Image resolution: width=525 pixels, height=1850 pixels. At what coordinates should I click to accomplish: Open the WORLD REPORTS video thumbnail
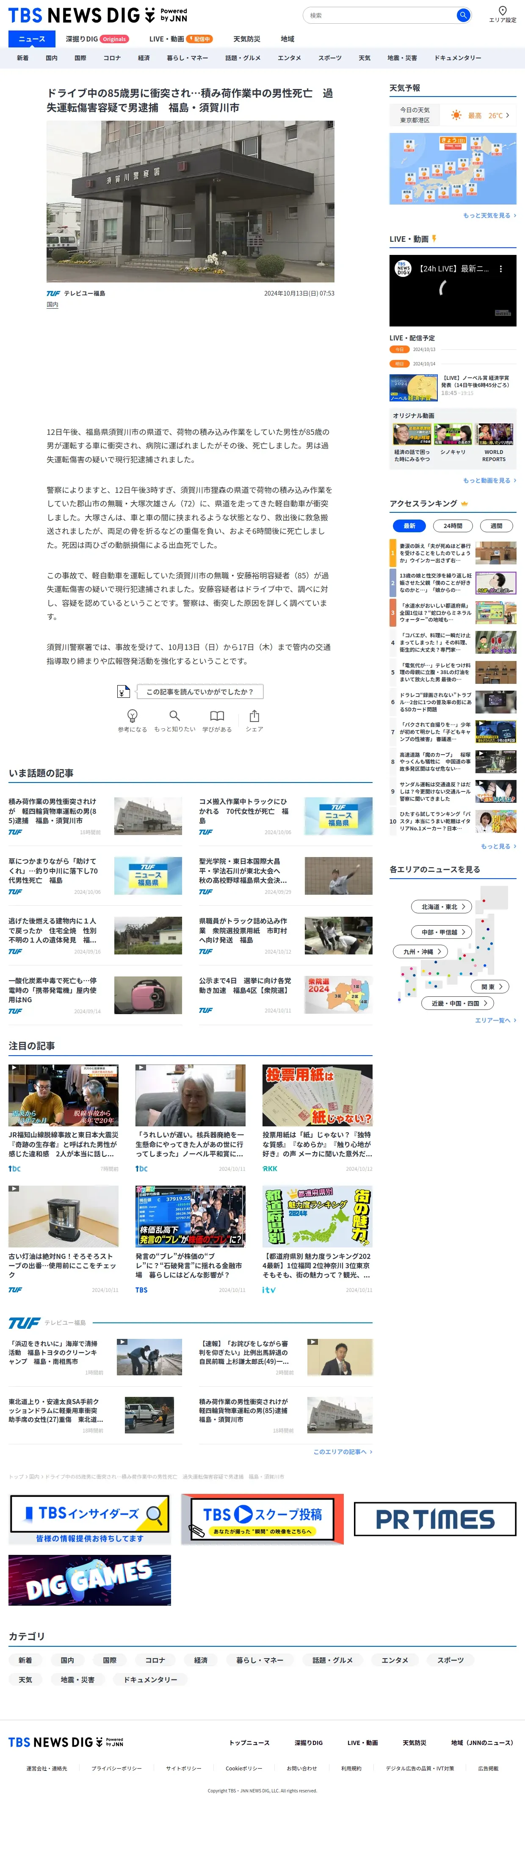494,434
